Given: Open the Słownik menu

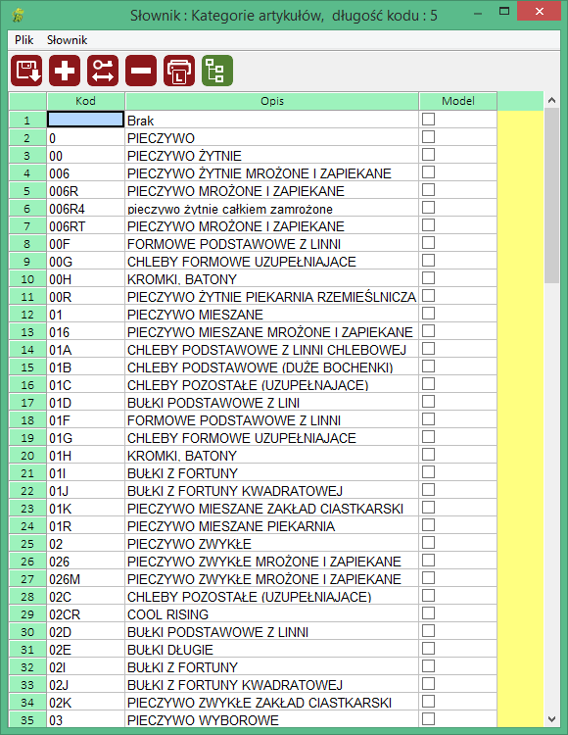Looking at the screenshot, I should [x=67, y=40].
